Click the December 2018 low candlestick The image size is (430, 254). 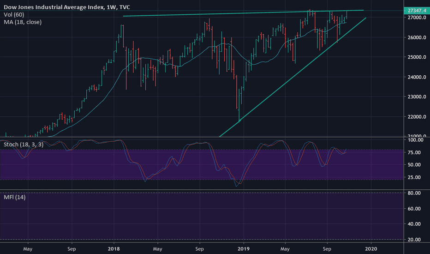pyautogui.click(x=239, y=106)
